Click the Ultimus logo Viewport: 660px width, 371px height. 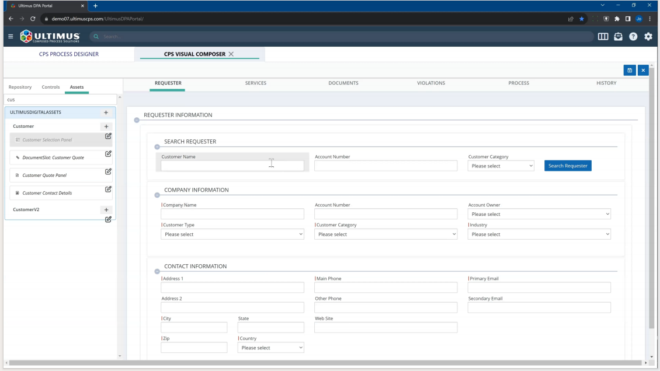click(50, 37)
